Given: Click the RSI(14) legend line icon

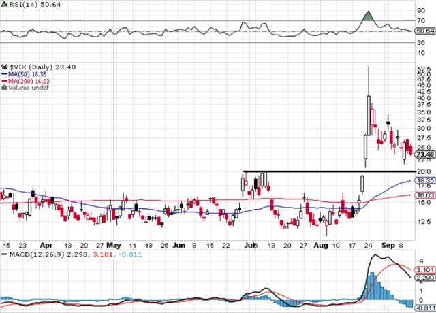Looking at the screenshot, I should [x=3, y=4].
